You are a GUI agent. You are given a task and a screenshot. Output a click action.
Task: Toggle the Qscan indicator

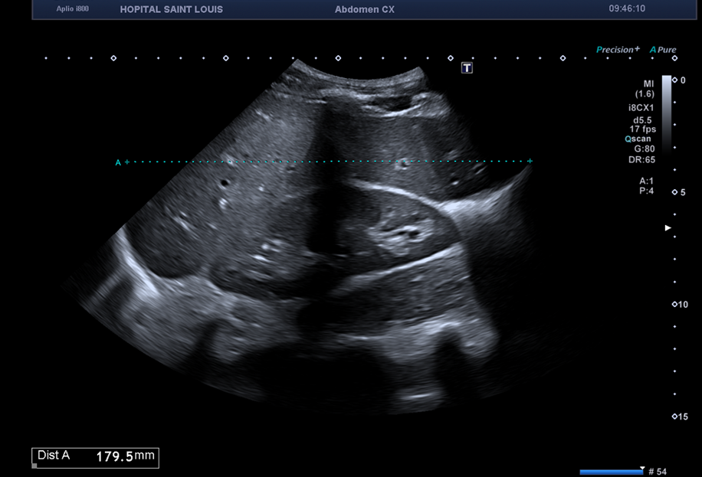tap(638, 139)
